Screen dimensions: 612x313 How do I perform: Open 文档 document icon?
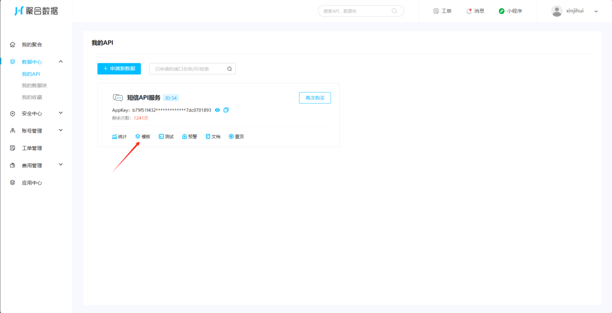208,137
